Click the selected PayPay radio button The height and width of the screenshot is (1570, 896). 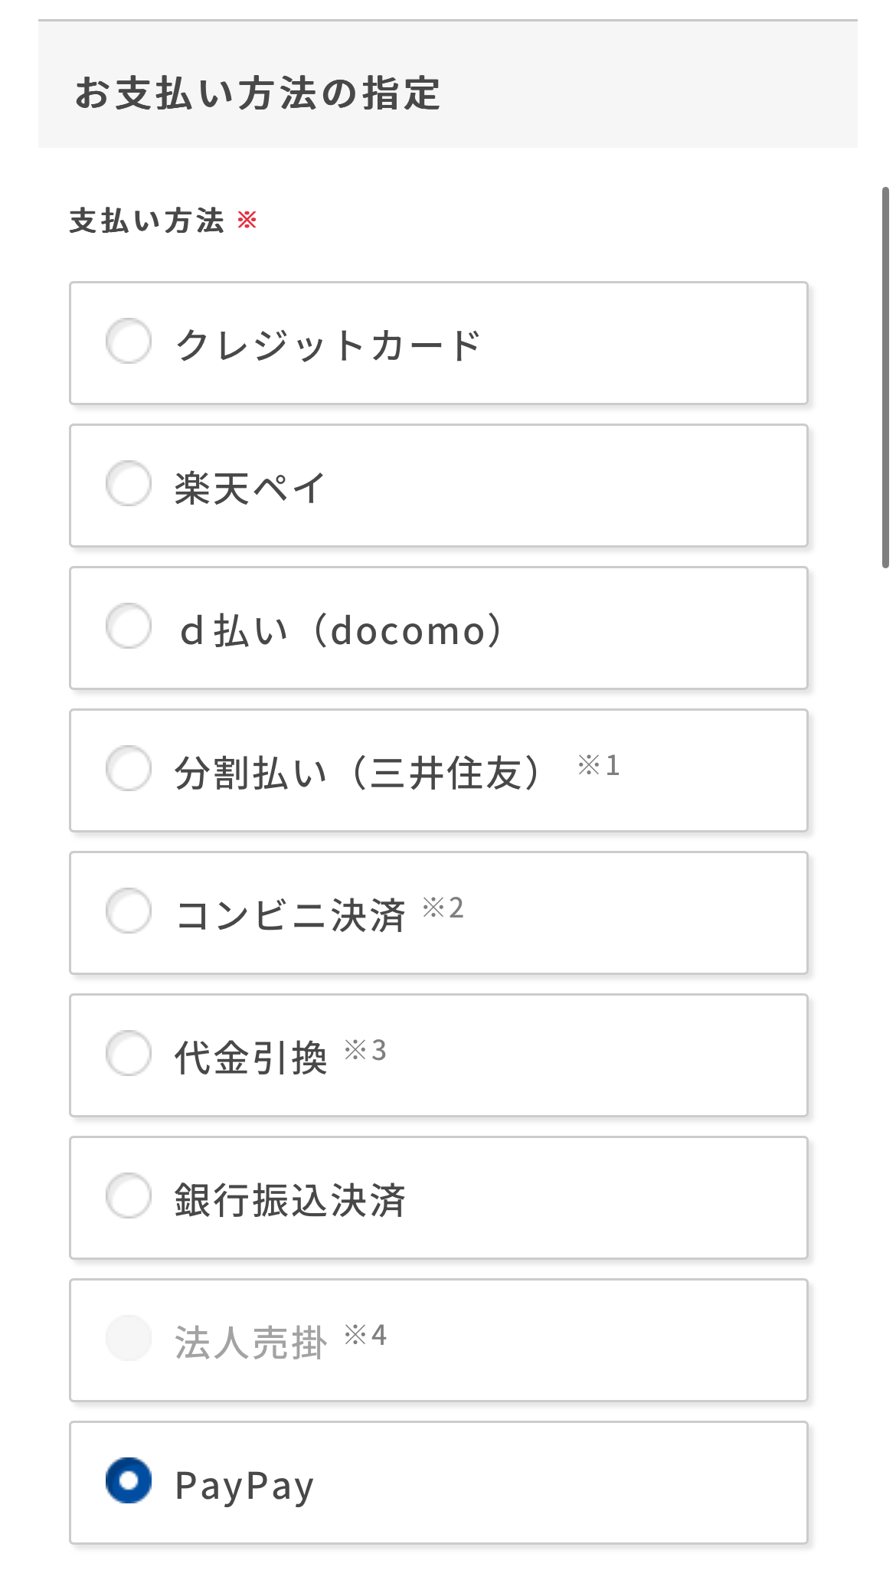tap(129, 1480)
